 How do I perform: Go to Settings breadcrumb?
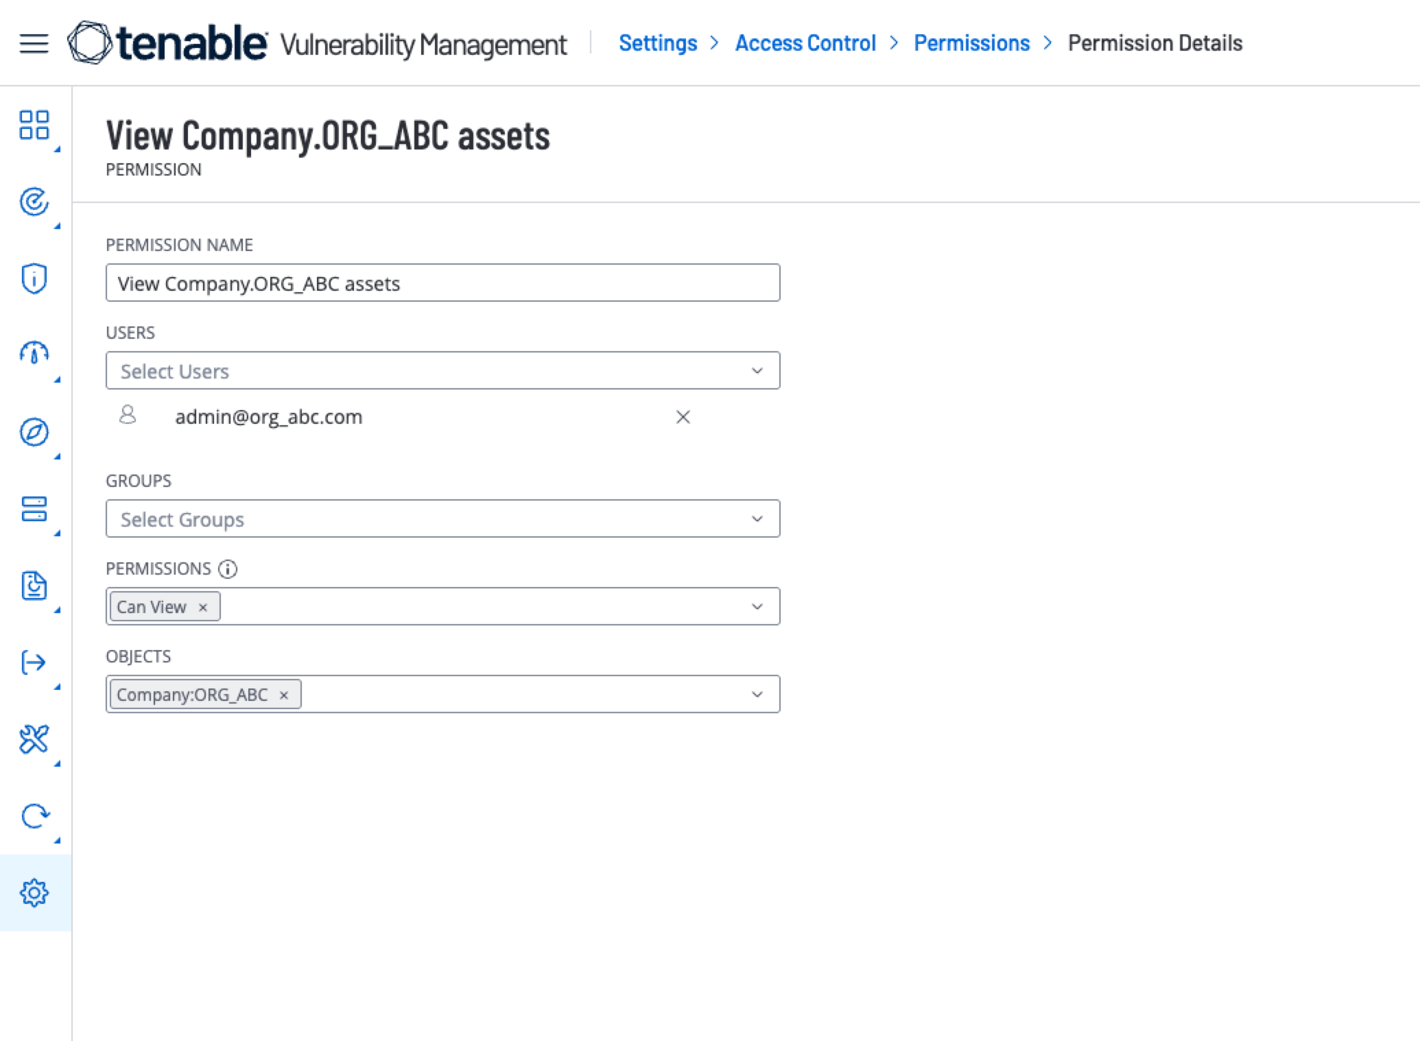click(657, 43)
